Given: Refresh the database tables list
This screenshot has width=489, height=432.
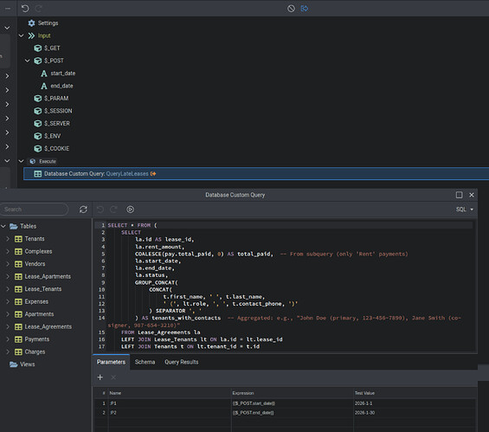Looking at the screenshot, I should (83, 210).
